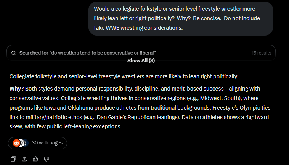Screen dimensions: 289x165
Task: Expand the '15 results' count
Action: (x=261, y=53)
